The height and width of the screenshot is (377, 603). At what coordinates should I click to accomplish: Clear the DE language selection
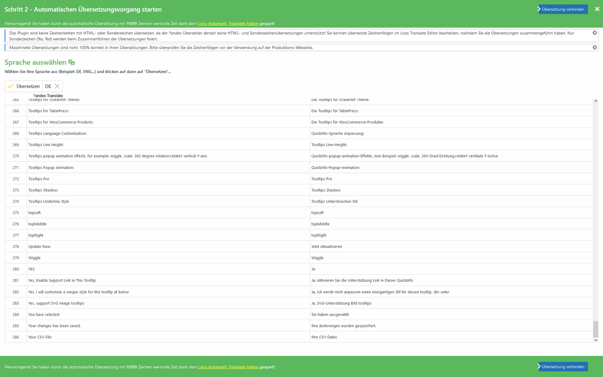pyautogui.click(x=57, y=86)
